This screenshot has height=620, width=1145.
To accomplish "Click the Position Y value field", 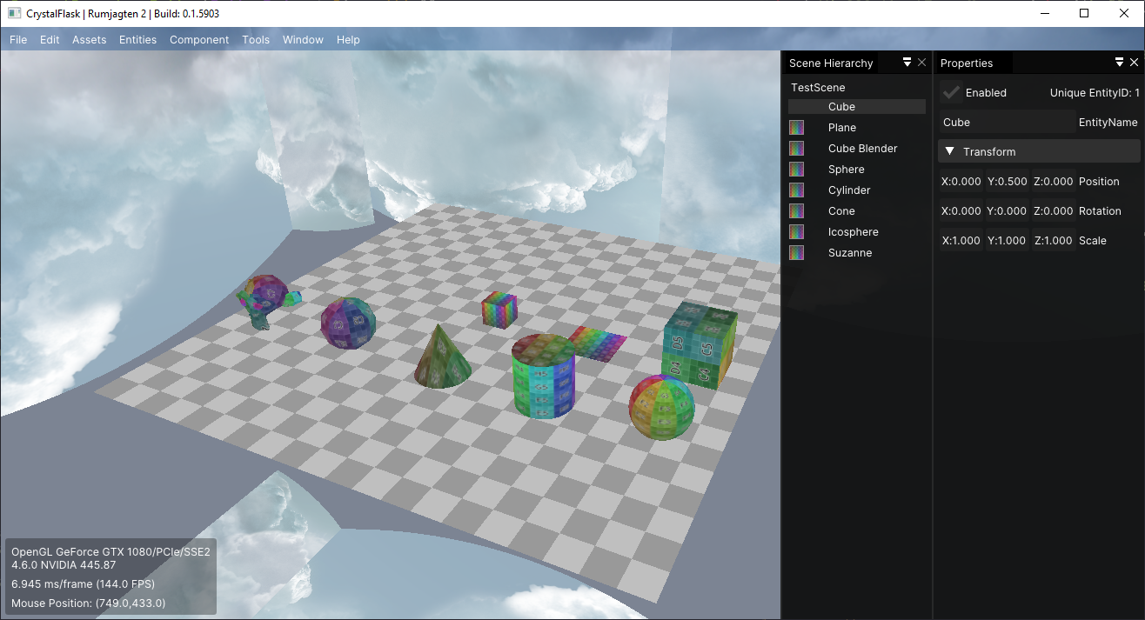I will [1007, 182].
